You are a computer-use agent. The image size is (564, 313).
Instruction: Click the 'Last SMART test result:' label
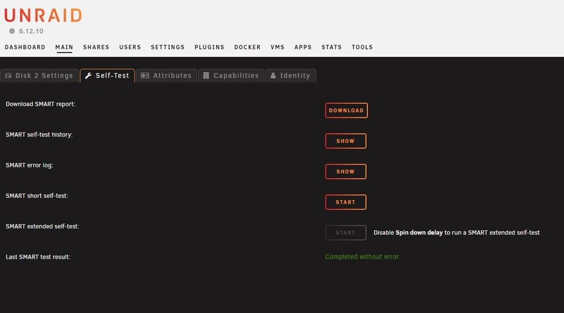(38, 257)
